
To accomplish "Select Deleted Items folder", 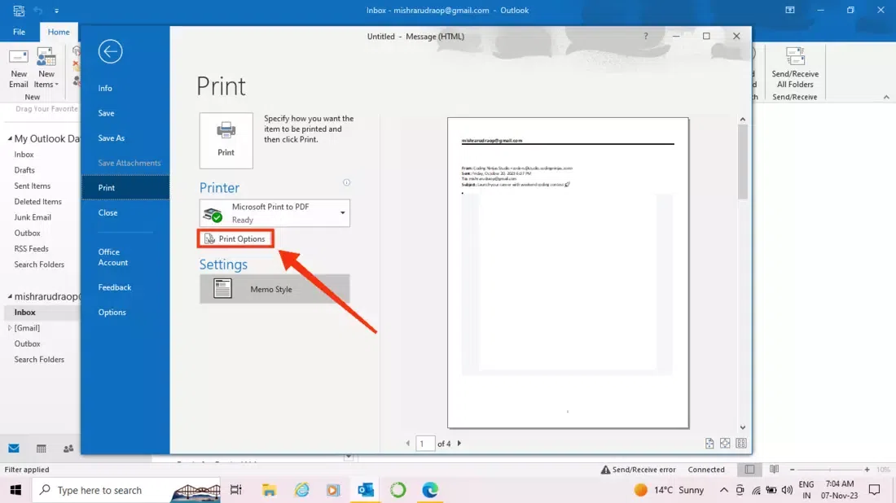I will pyautogui.click(x=37, y=202).
